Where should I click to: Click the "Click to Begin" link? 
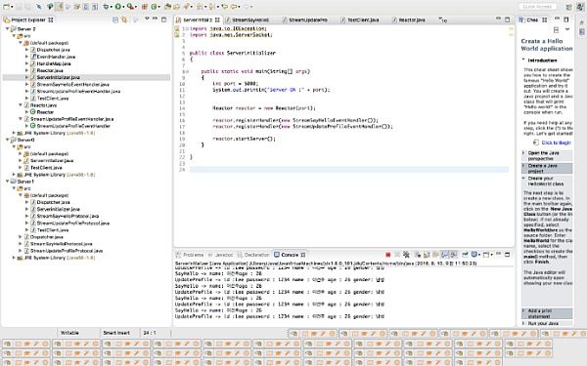[556, 142]
